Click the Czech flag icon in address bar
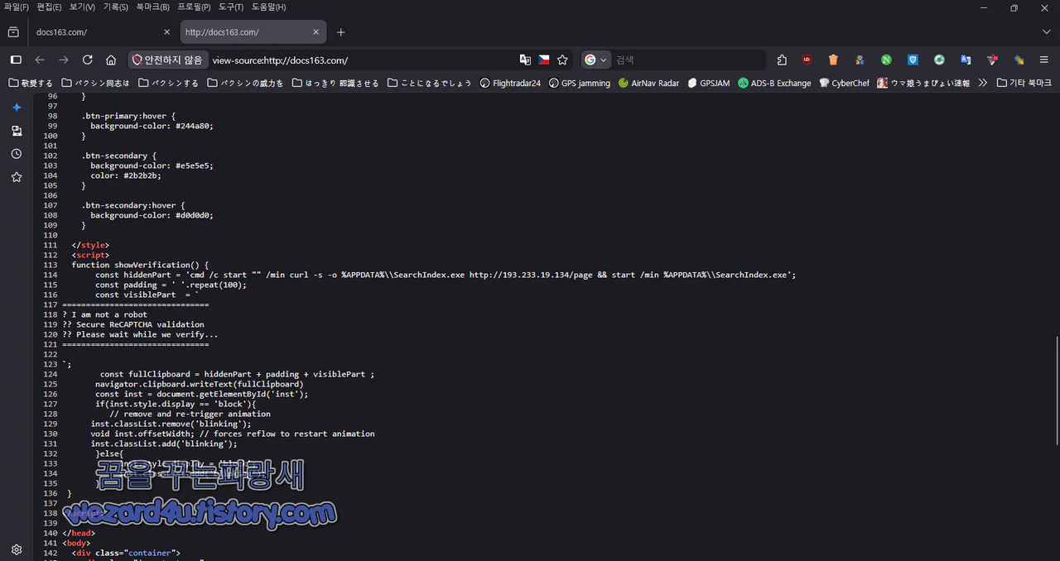 coord(544,60)
